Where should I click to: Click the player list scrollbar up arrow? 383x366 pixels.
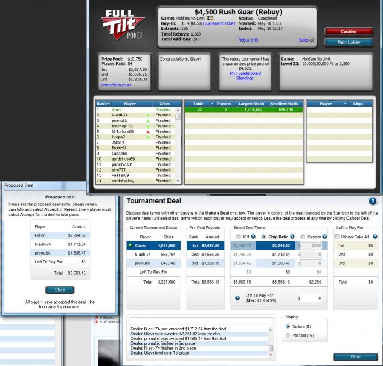coord(178,110)
